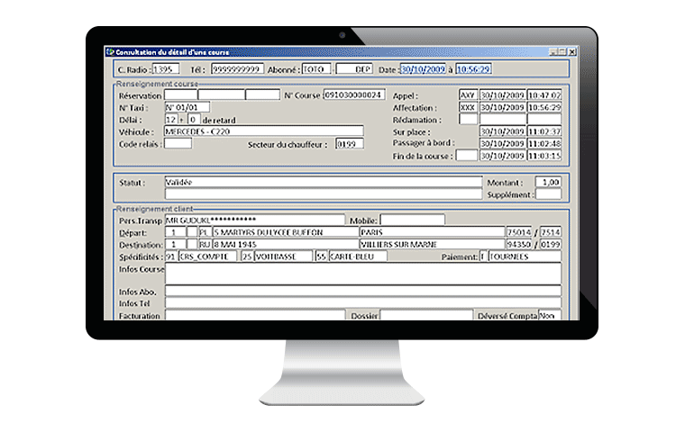This screenshot has height=432, width=685.
Task: Click the retard field showing 0
Action: click(194, 119)
